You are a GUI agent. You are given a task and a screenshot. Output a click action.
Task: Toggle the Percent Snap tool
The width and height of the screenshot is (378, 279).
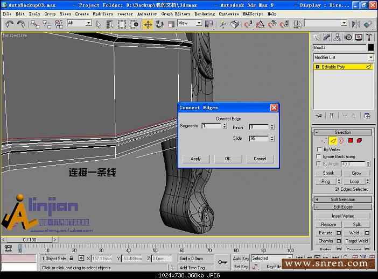pos(272,24)
